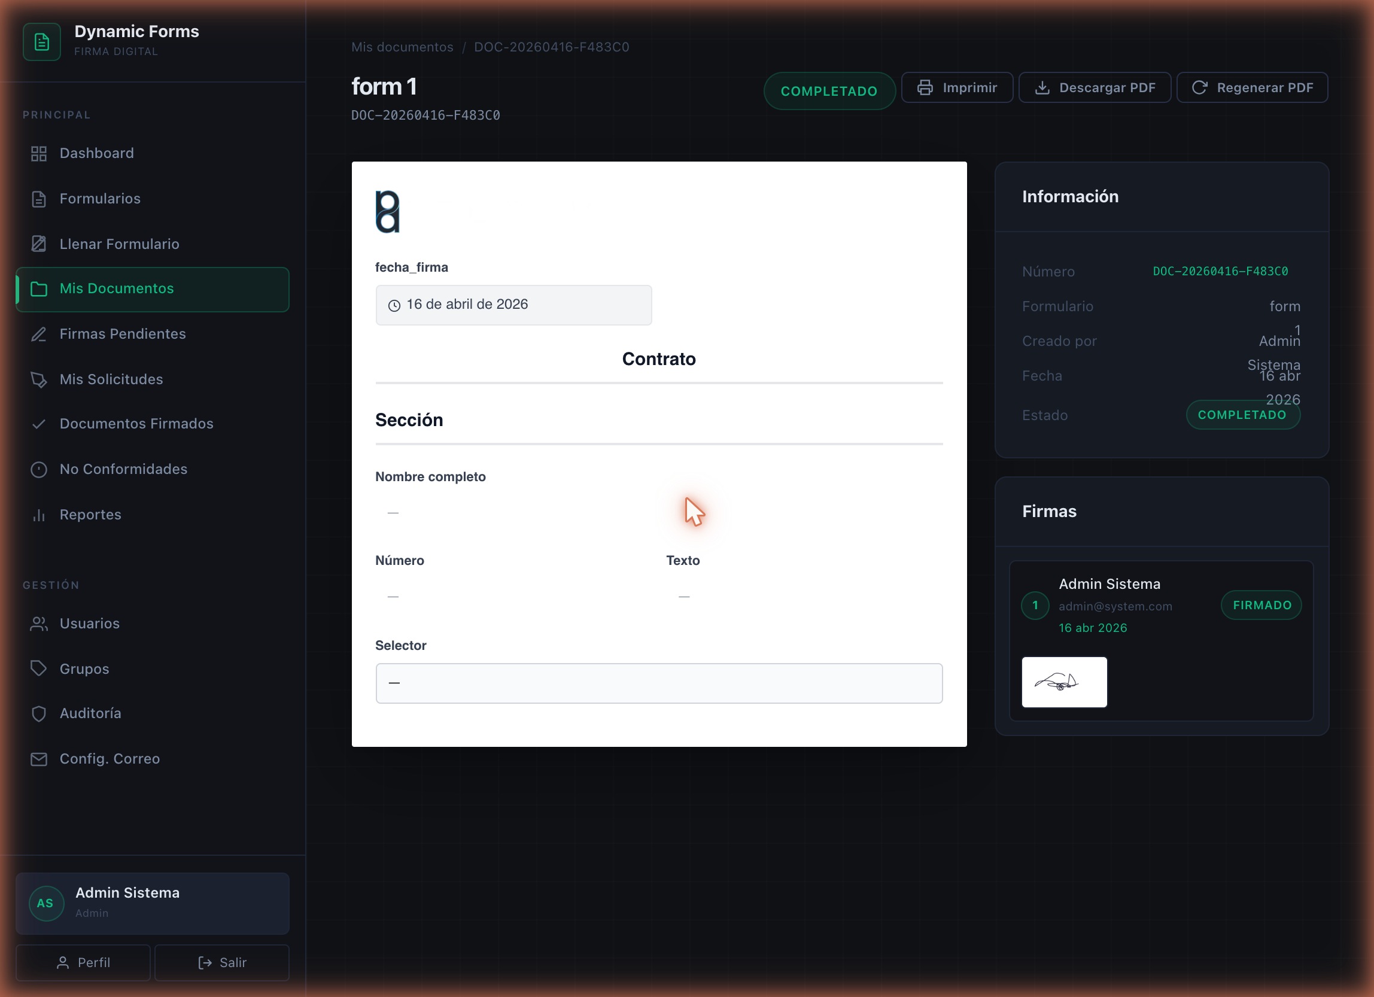Click the Firmas Pendientes pen icon

click(39, 335)
